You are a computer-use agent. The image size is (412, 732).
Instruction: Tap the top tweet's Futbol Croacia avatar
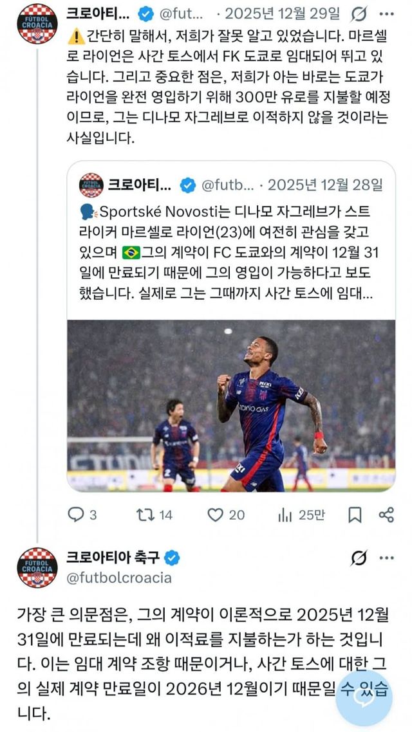click(37, 23)
